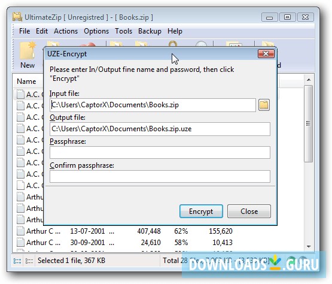Click the size value 407,448
This screenshot has height=284, width=332.
(149, 231)
